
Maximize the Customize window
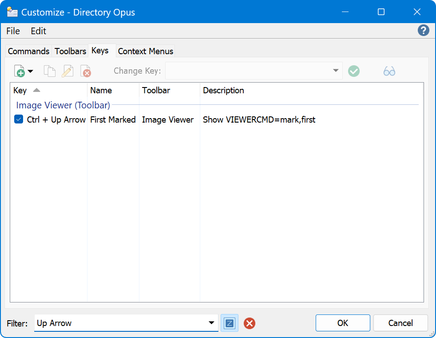(381, 12)
